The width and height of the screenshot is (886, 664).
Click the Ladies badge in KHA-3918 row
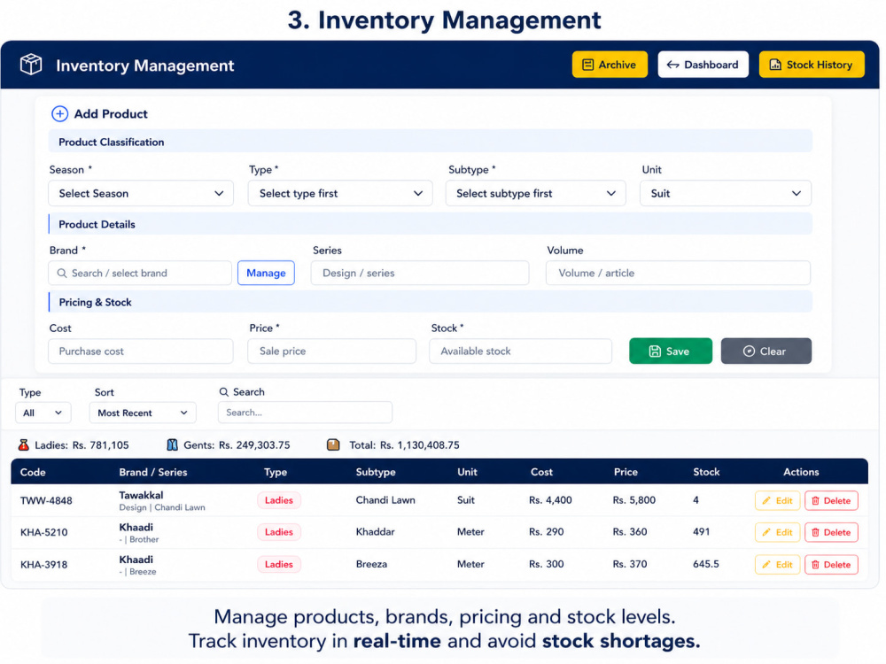pyautogui.click(x=279, y=564)
